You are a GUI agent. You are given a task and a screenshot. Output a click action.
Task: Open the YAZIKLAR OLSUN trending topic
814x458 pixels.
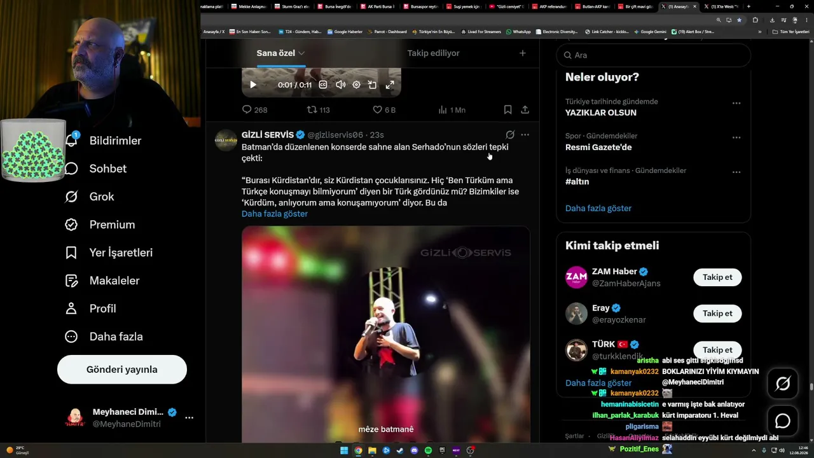[x=601, y=113]
